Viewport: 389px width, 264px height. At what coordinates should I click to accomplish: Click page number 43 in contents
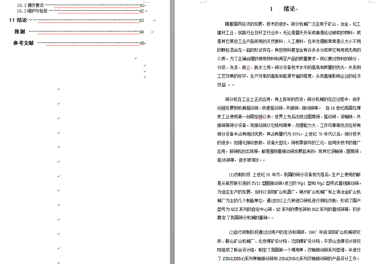pyautogui.click(x=142, y=20)
